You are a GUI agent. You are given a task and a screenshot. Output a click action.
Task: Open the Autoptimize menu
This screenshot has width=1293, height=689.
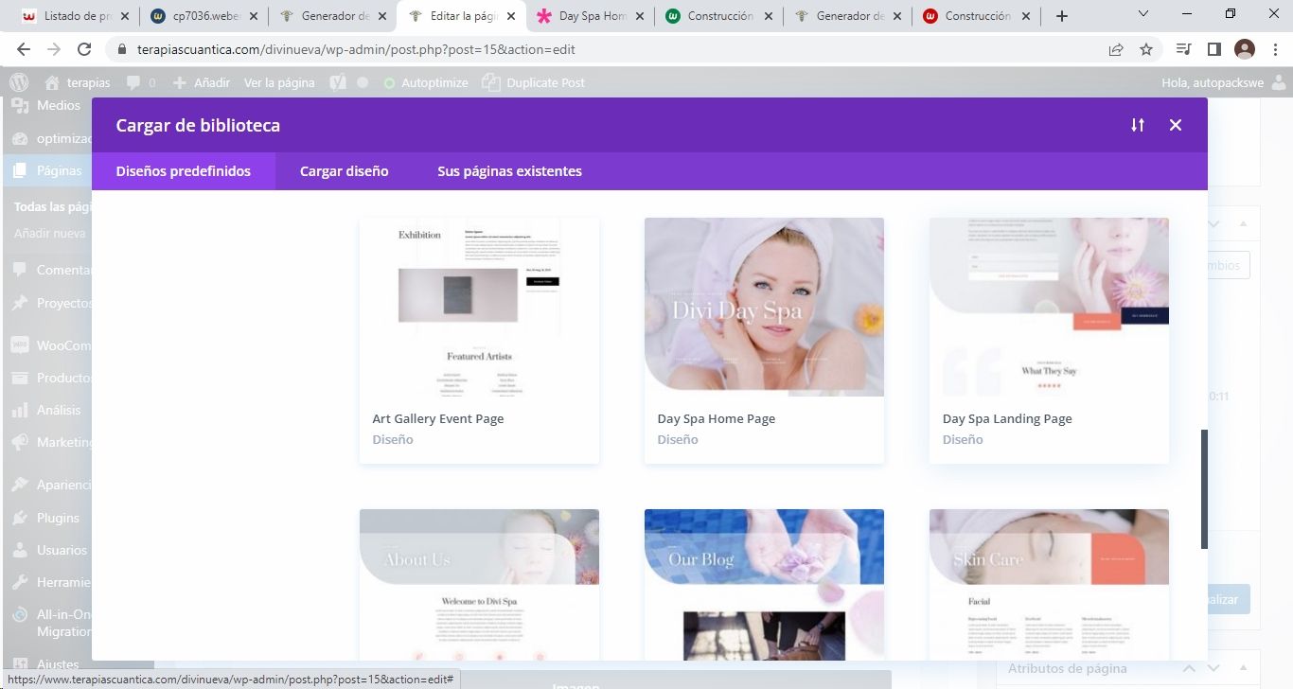click(426, 82)
